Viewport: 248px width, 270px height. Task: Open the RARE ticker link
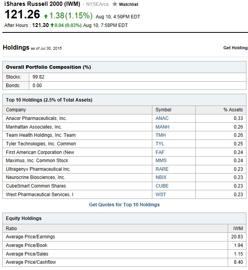[x=162, y=169]
